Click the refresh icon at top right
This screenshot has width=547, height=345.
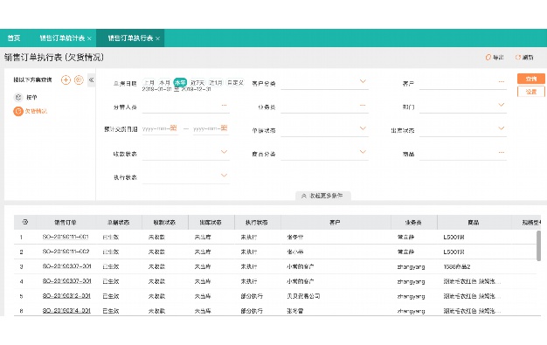518,58
